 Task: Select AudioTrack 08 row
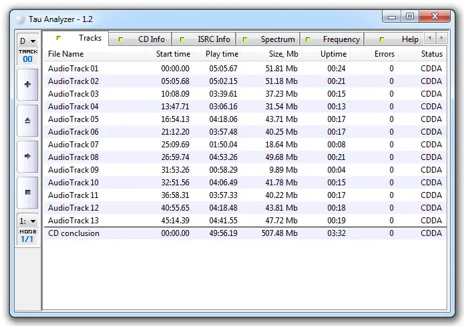245,157
